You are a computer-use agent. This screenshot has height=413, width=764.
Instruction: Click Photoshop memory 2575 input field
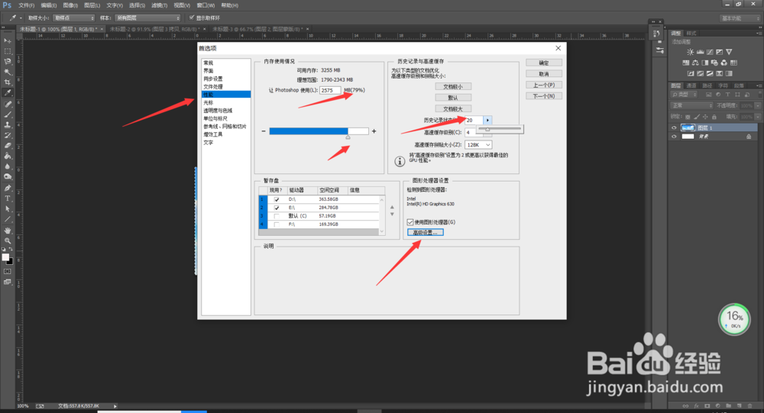click(330, 91)
